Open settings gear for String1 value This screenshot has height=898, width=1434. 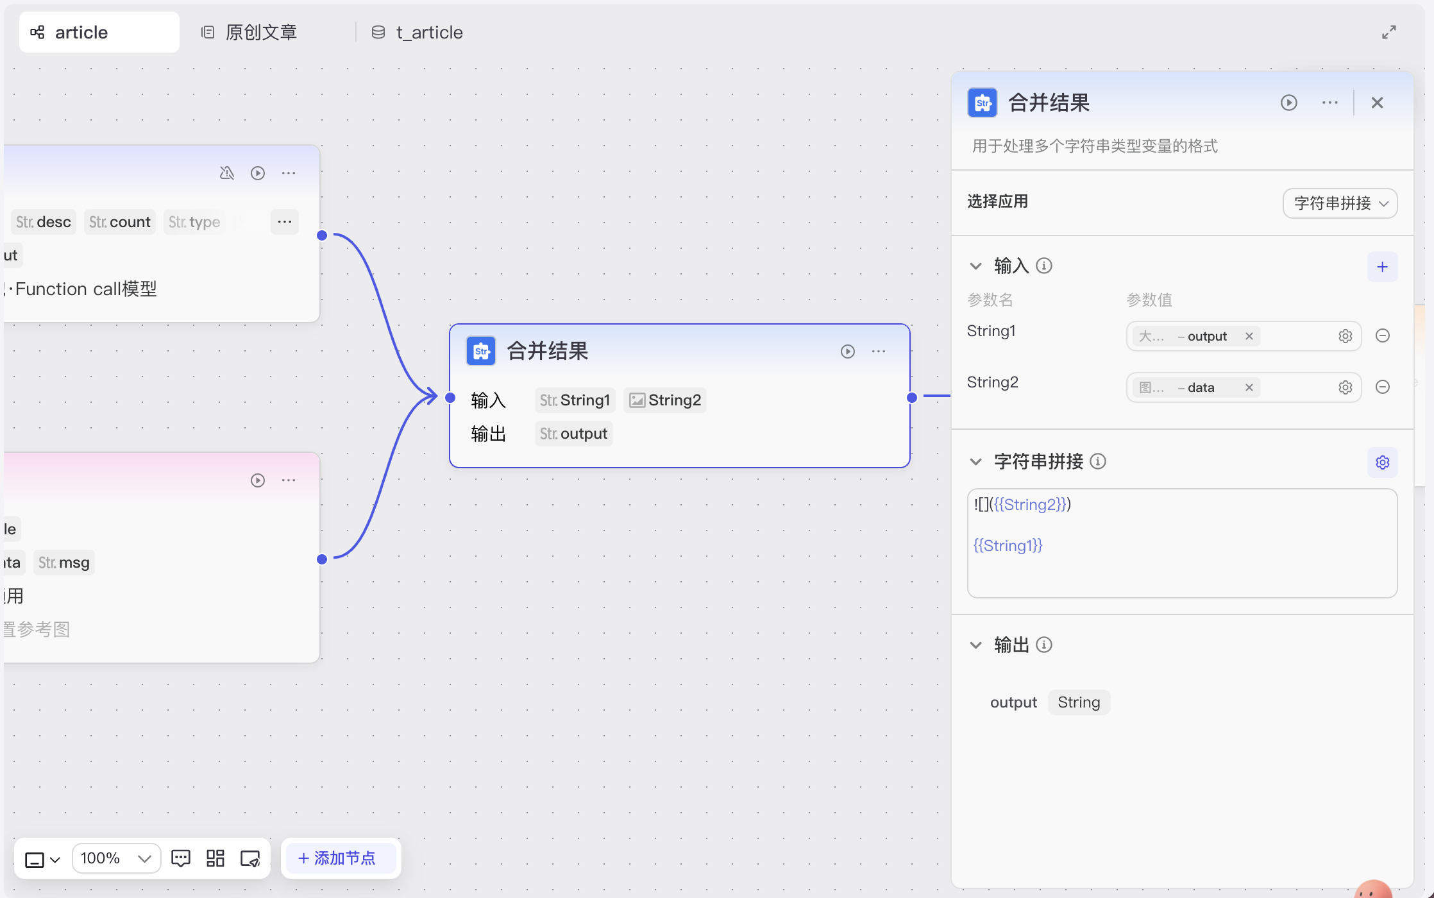pos(1345,336)
